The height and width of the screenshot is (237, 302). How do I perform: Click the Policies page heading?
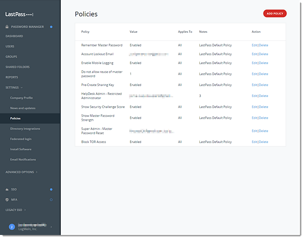(x=86, y=14)
